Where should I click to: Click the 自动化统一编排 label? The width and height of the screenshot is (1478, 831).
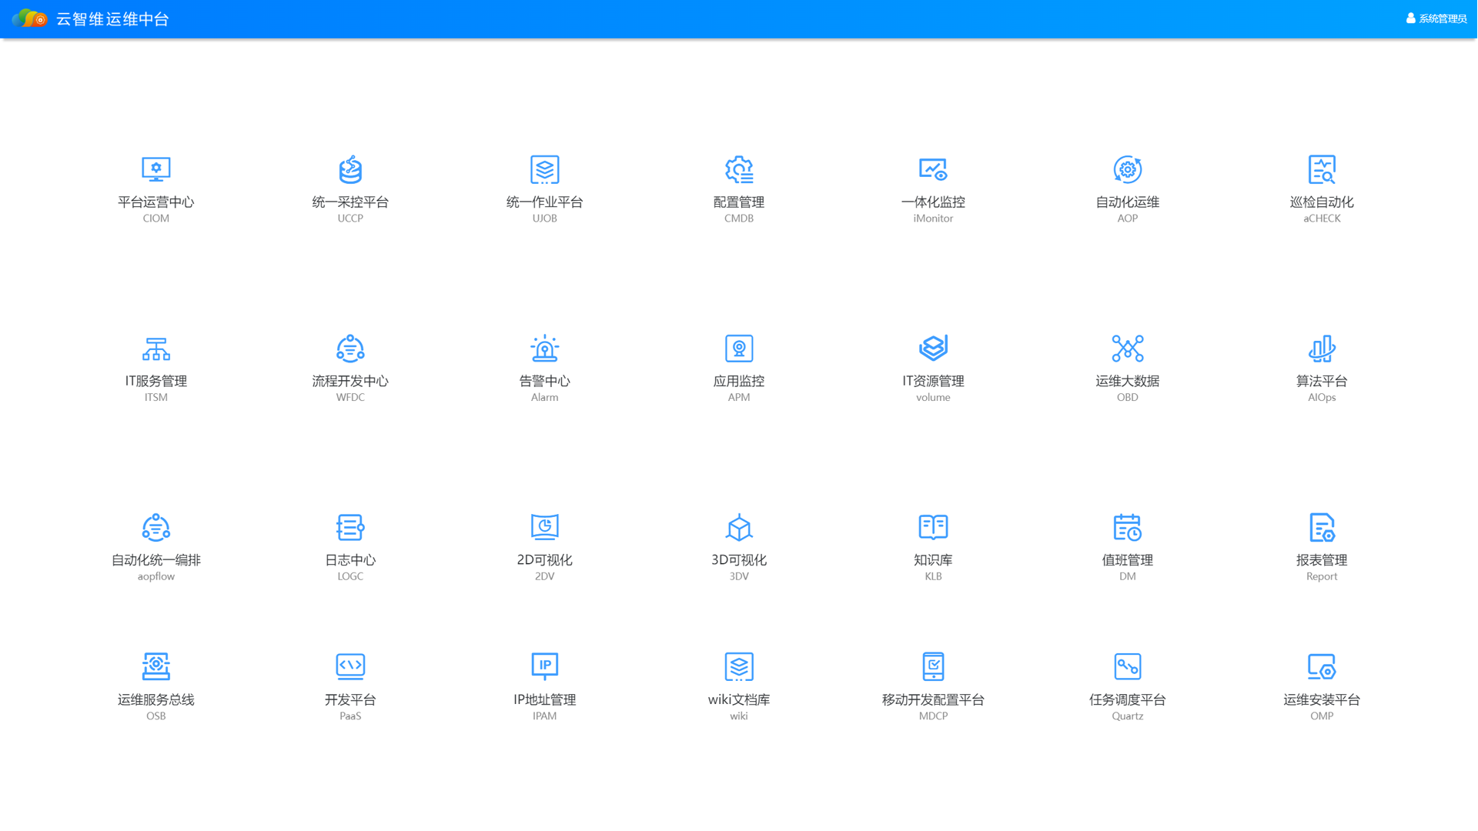155,559
